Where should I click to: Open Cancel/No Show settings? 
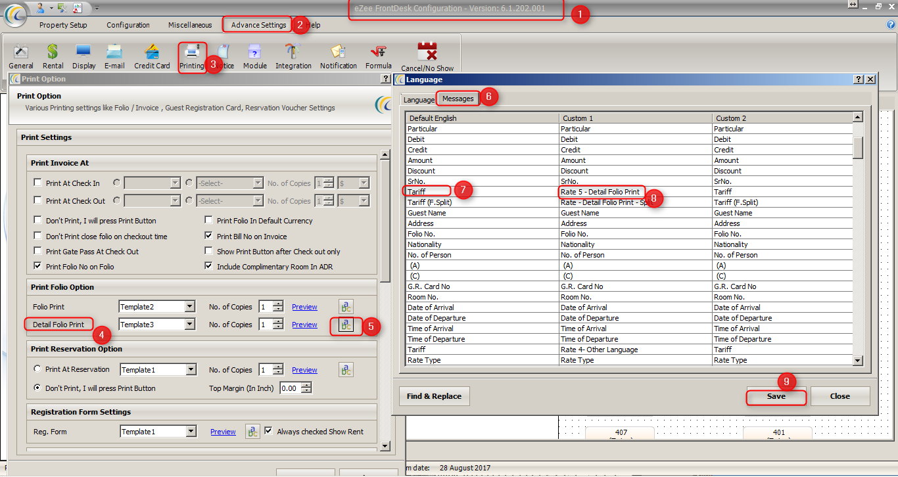pyautogui.click(x=427, y=57)
